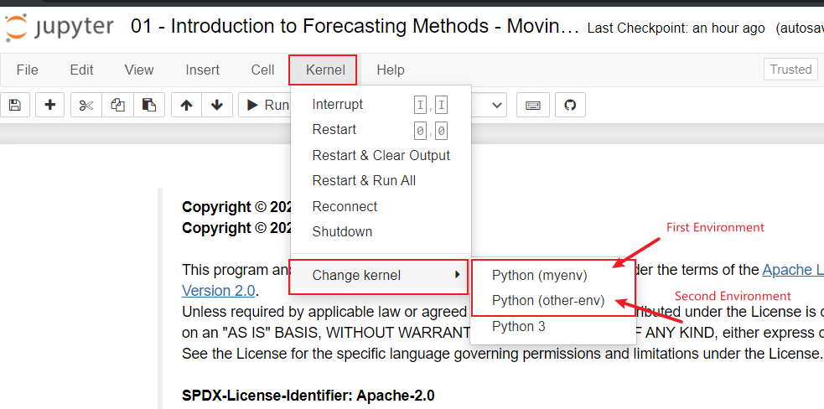
Task: Expand the Change kernel submenu
Action: (x=379, y=275)
